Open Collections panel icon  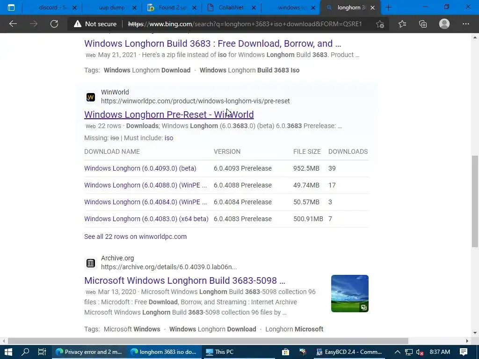click(x=423, y=24)
